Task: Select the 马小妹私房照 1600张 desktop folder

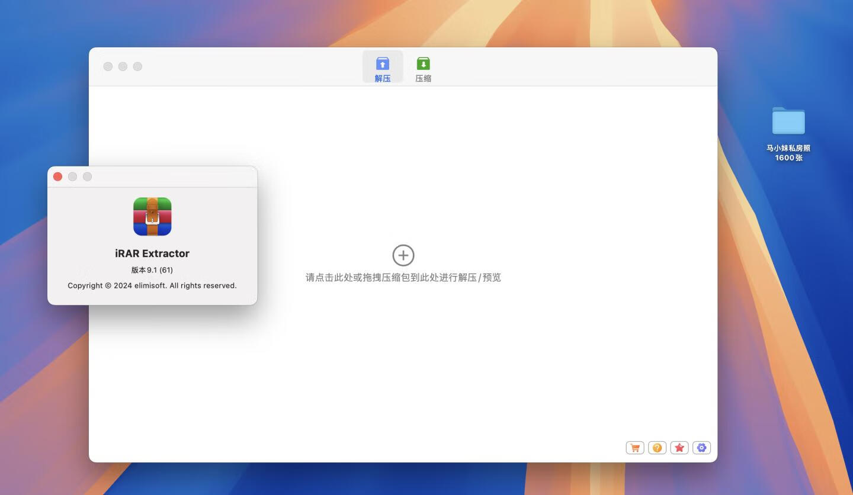Action: (x=788, y=134)
